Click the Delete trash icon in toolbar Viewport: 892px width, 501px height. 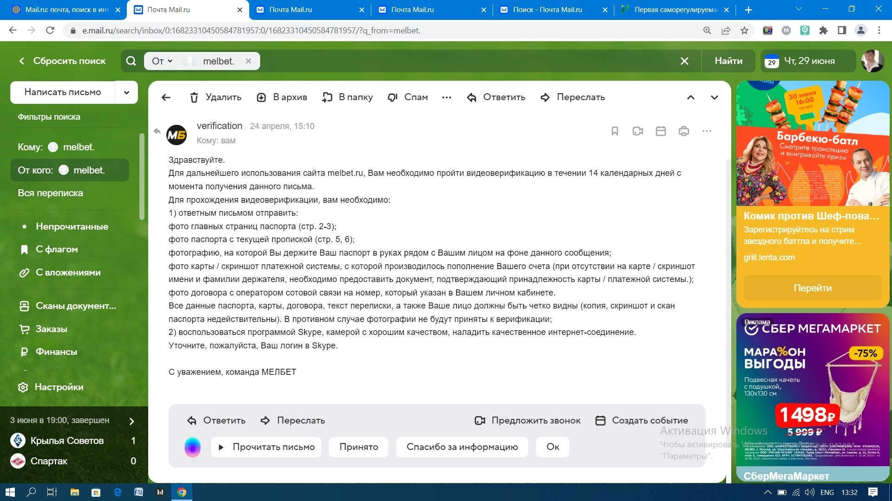194,97
